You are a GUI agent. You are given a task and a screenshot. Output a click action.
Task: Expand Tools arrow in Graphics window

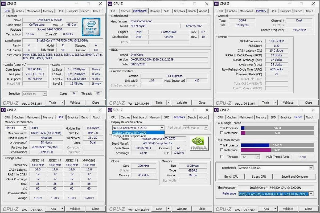[169, 209]
